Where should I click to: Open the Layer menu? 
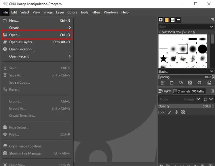(x=60, y=12)
